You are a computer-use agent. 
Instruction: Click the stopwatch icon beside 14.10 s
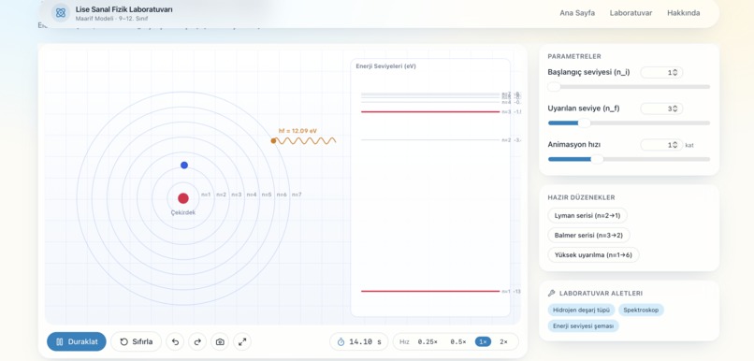341,341
